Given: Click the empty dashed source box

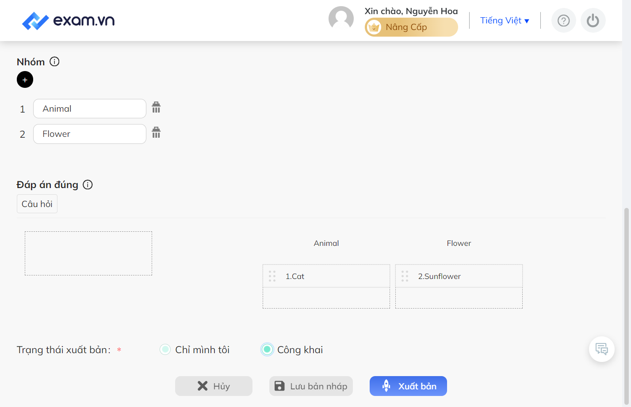Looking at the screenshot, I should point(88,253).
